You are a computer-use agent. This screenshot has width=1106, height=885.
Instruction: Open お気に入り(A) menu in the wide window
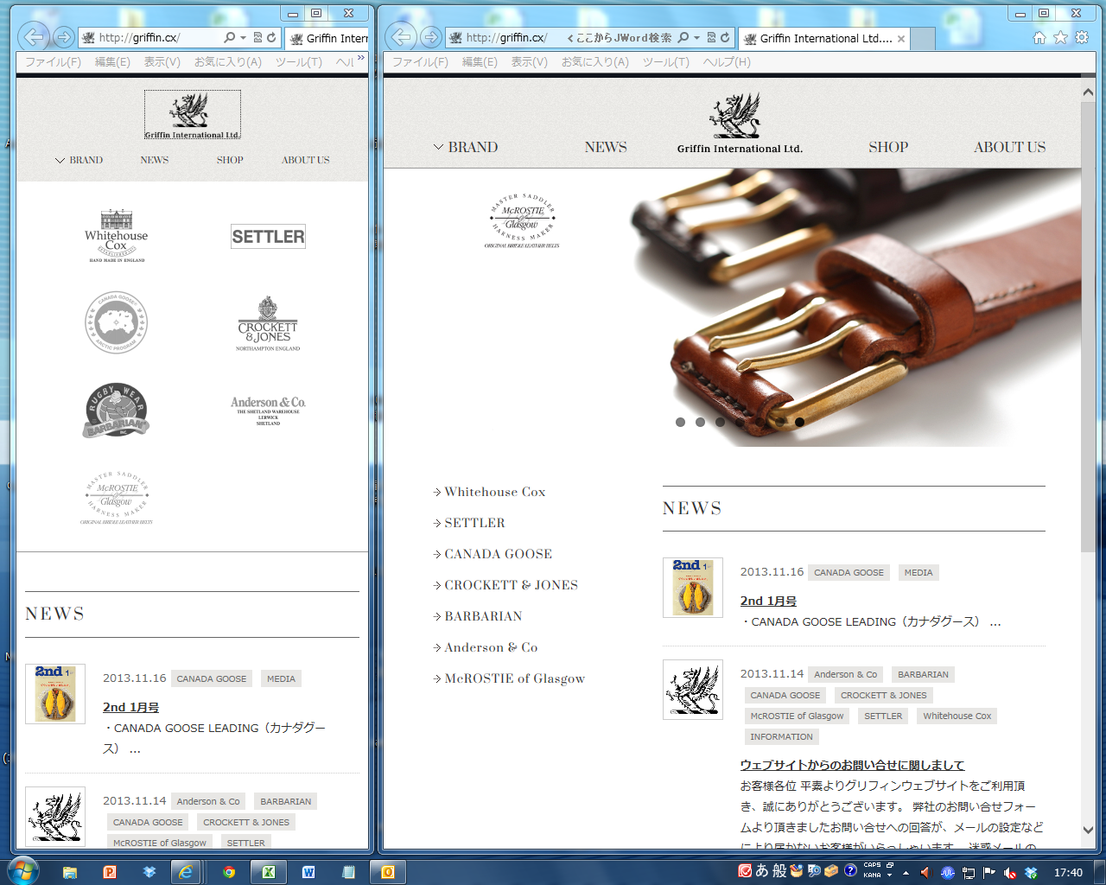coord(595,62)
